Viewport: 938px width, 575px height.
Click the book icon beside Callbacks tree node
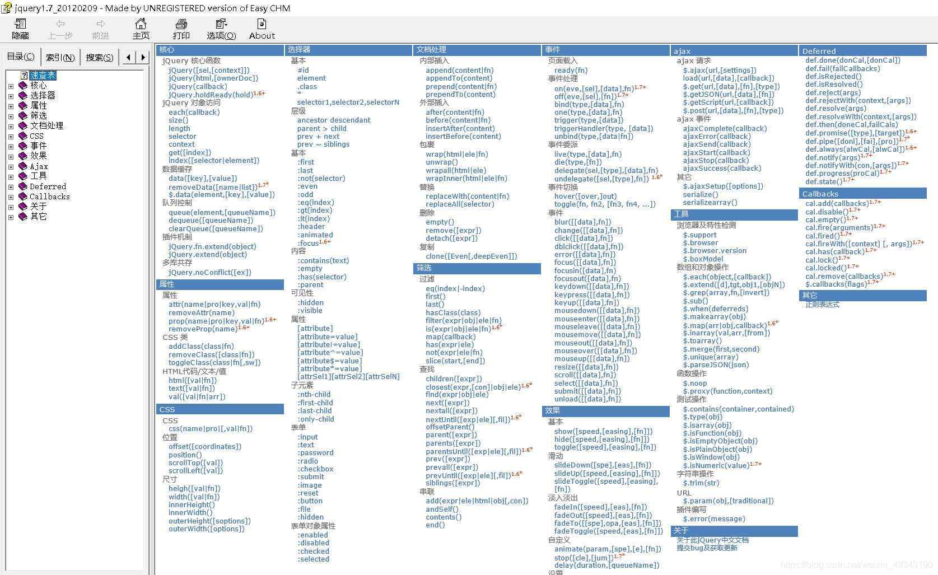(23, 196)
